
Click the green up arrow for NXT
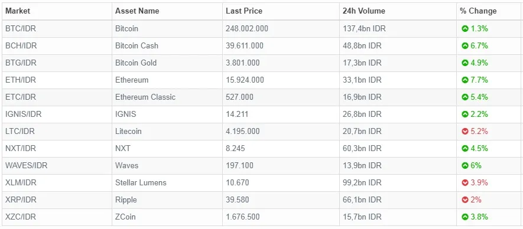point(465,148)
